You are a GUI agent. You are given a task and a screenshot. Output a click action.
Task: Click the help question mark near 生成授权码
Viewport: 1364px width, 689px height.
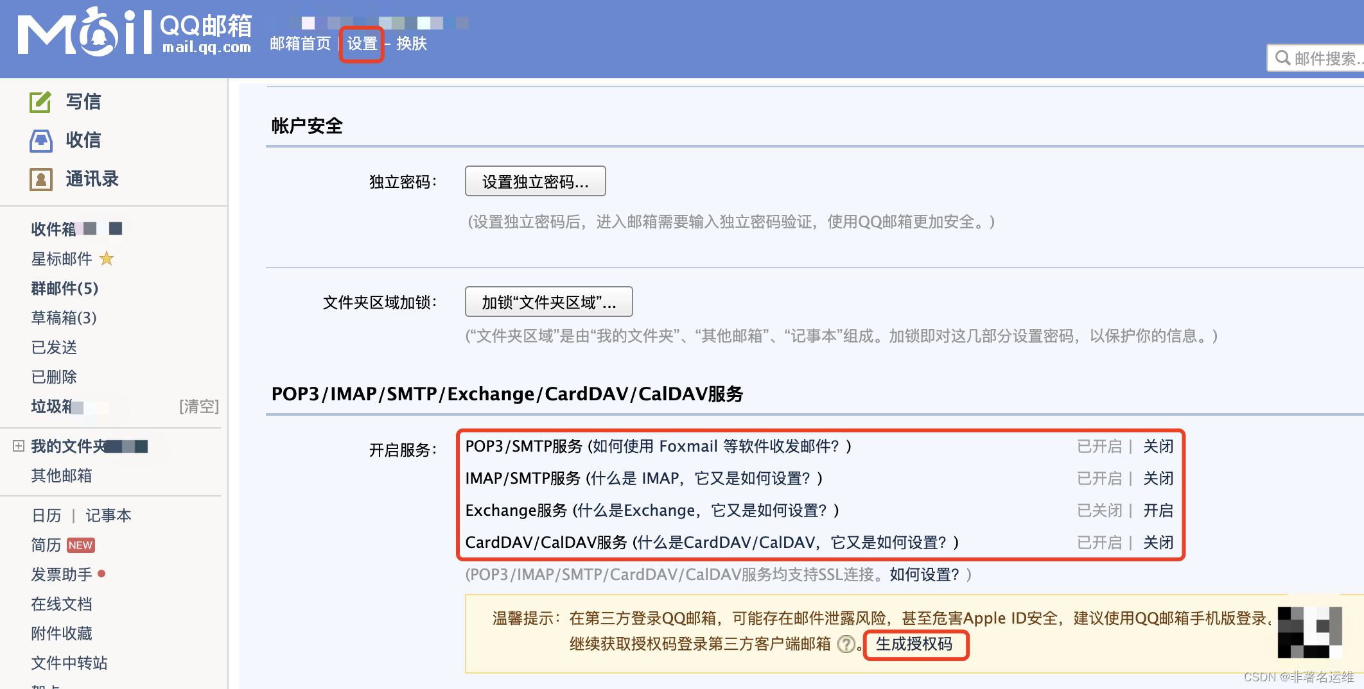click(846, 644)
